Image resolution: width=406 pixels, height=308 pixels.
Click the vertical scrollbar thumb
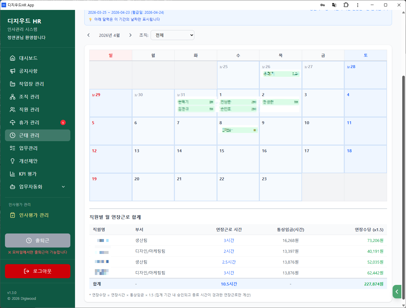click(x=403, y=187)
